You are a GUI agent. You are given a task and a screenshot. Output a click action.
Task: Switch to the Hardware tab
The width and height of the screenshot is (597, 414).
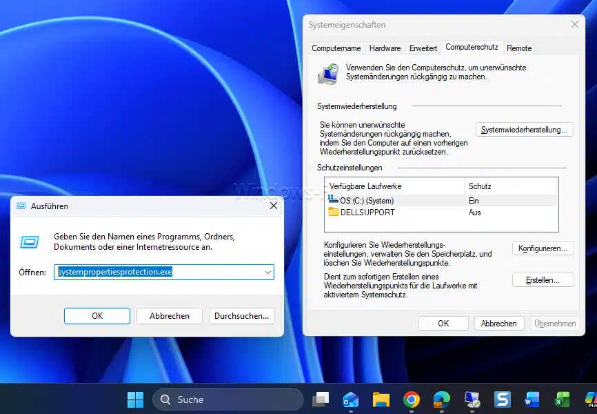click(x=385, y=48)
